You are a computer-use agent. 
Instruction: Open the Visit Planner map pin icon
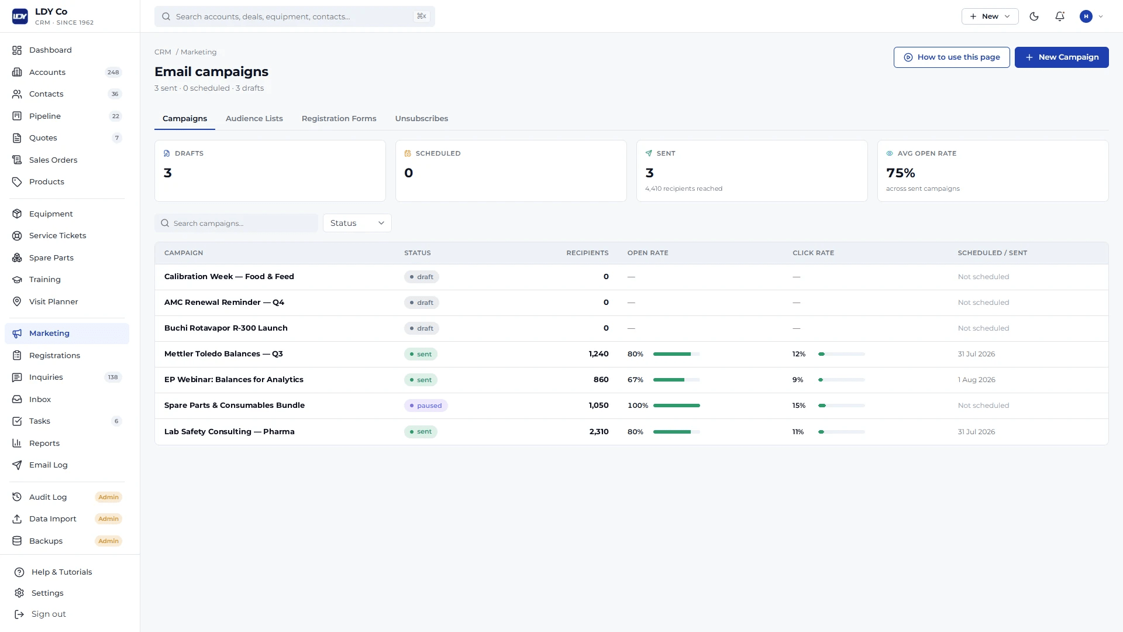coord(17,302)
